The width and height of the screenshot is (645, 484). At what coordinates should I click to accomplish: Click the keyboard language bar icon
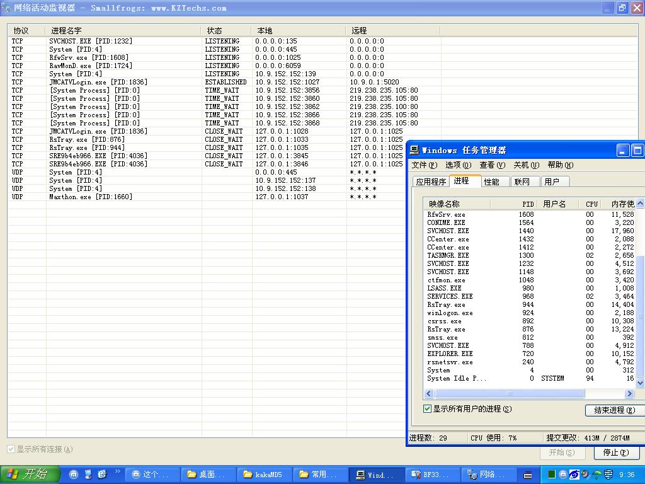point(528,475)
